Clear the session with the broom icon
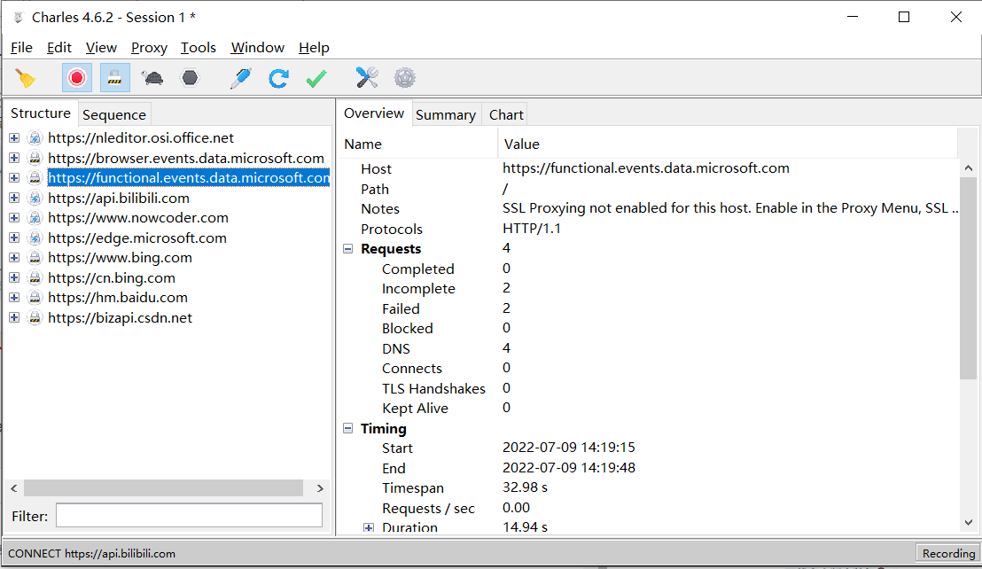 click(x=26, y=78)
